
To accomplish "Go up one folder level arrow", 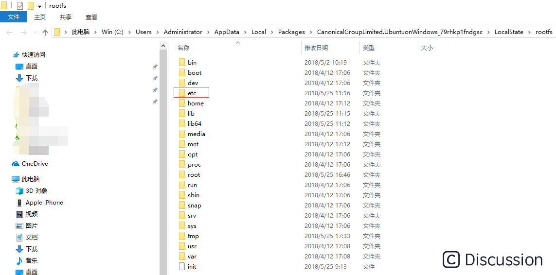I will tap(45, 32).
